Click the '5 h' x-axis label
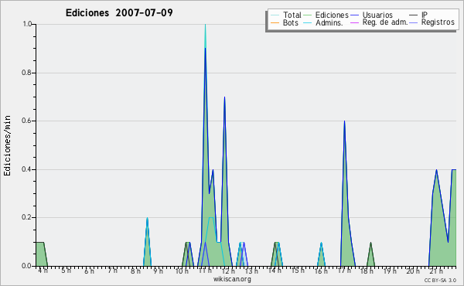The height and width of the screenshot is (286, 464). point(66,271)
